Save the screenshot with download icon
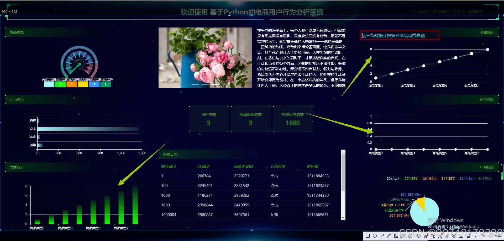This screenshot has height=241, width=504. [x=461, y=236]
